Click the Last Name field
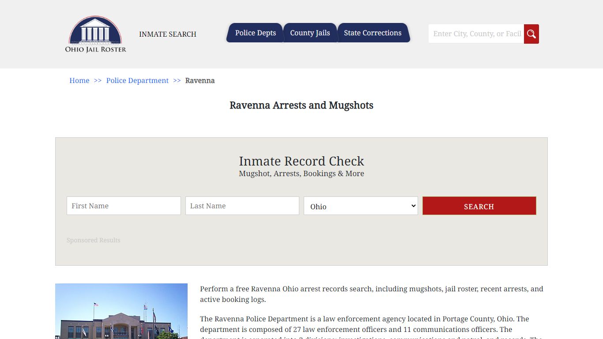The image size is (603, 339). [242, 206]
